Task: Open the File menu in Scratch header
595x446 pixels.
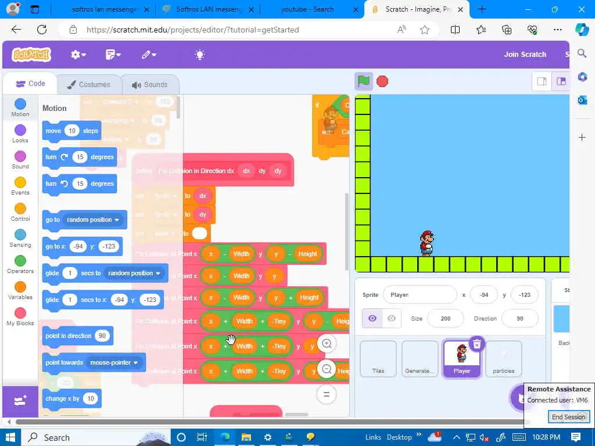Action: (113, 55)
